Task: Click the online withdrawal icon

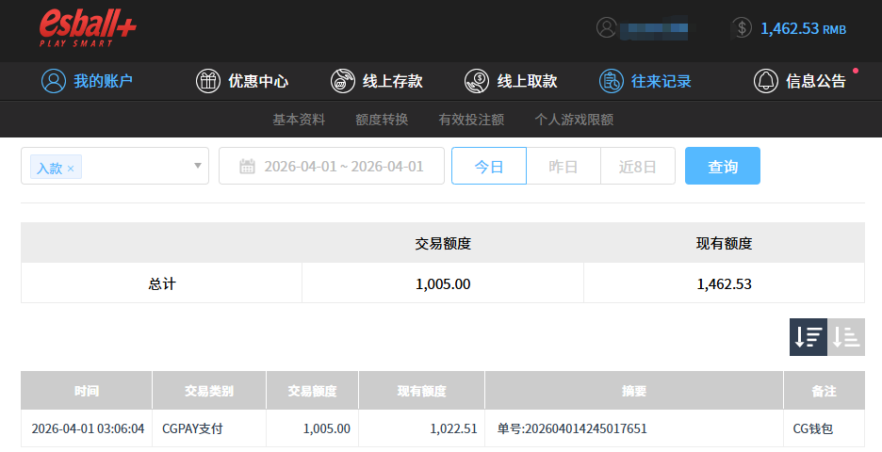Action: pos(477,81)
